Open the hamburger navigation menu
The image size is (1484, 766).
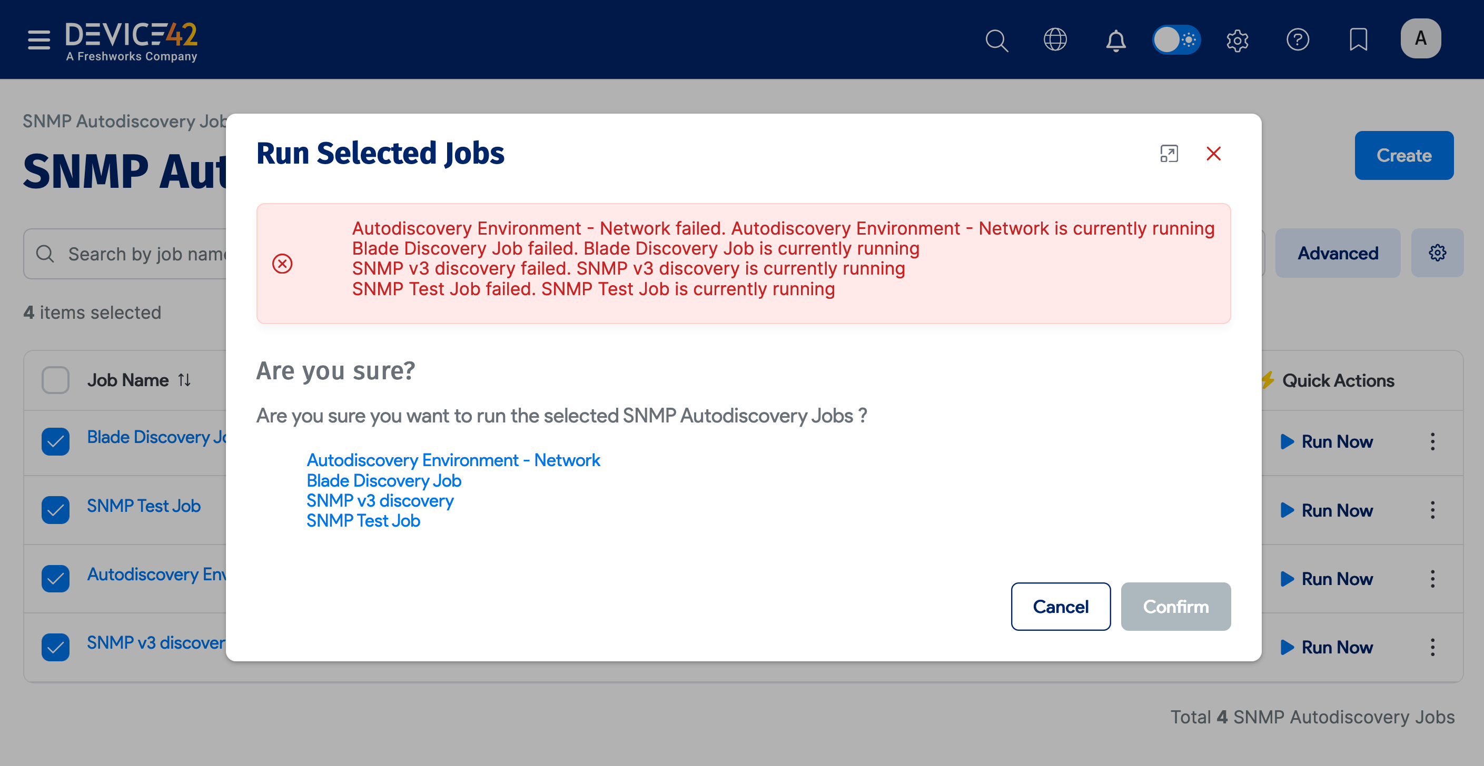[38, 39]
